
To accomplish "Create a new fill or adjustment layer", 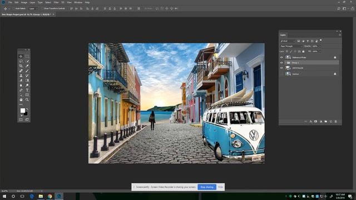I will 321,122.
